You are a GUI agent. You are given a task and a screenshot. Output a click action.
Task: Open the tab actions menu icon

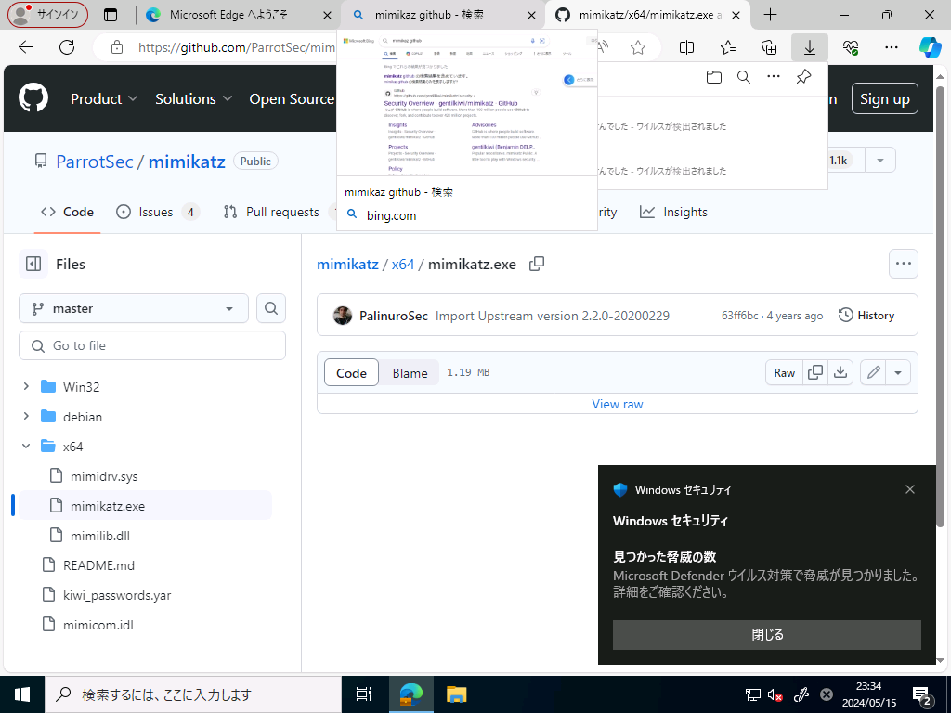click(111, 15)
